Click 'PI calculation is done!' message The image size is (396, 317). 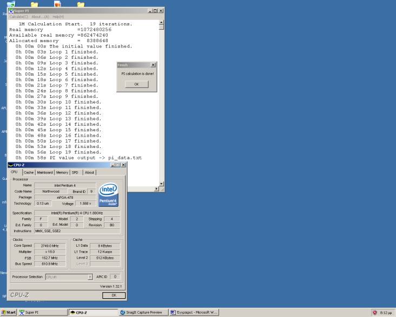pyautogui.click(x=137, y=74)
